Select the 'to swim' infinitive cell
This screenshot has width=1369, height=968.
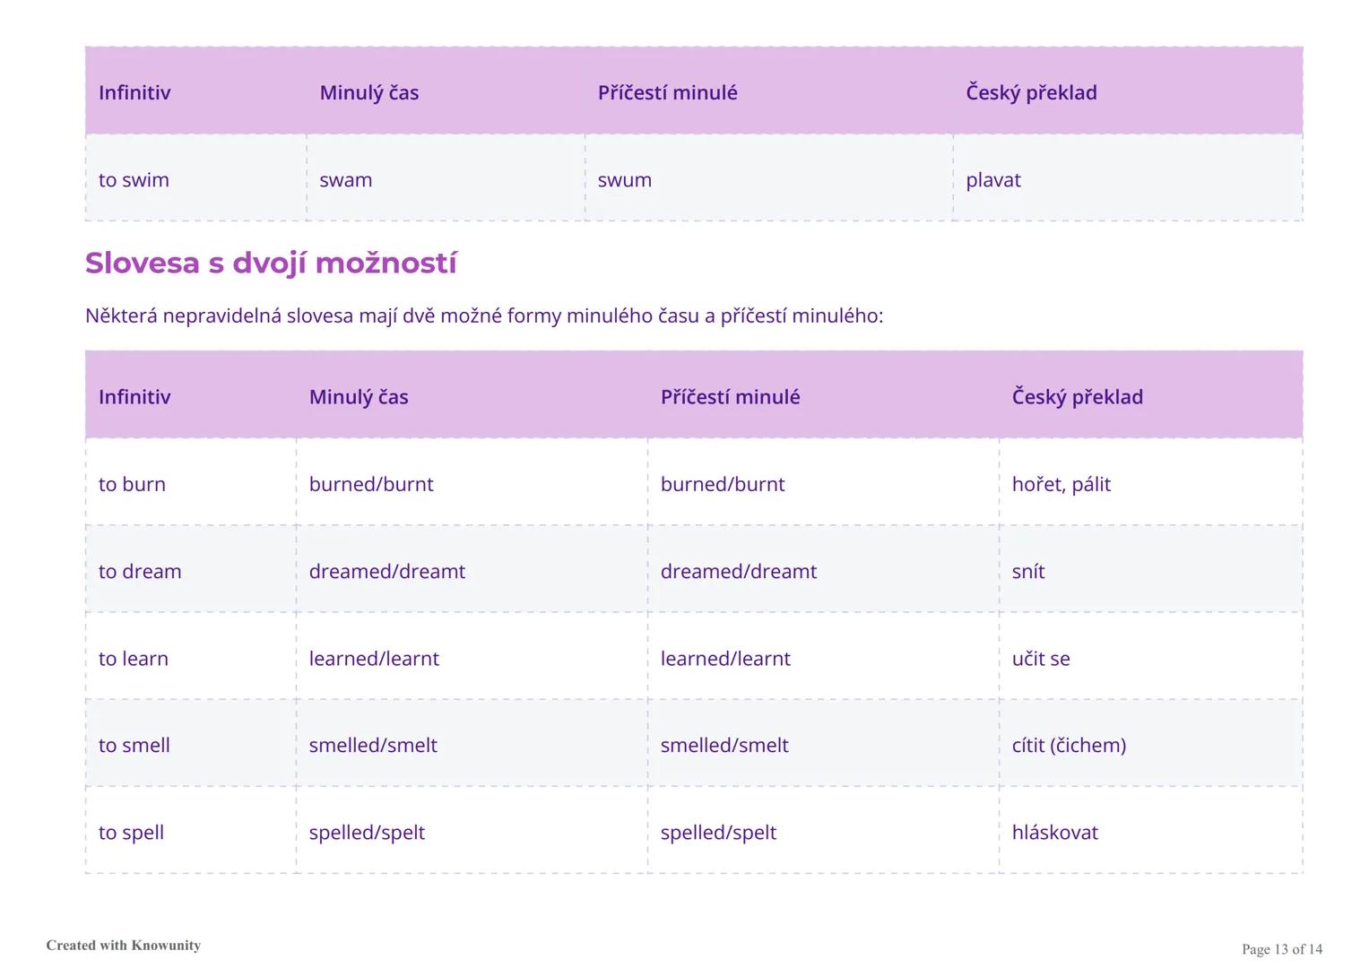click(134, 180)
